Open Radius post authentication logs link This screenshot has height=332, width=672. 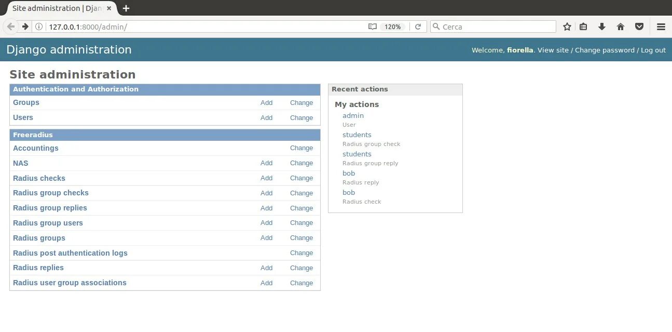point(70,253)
